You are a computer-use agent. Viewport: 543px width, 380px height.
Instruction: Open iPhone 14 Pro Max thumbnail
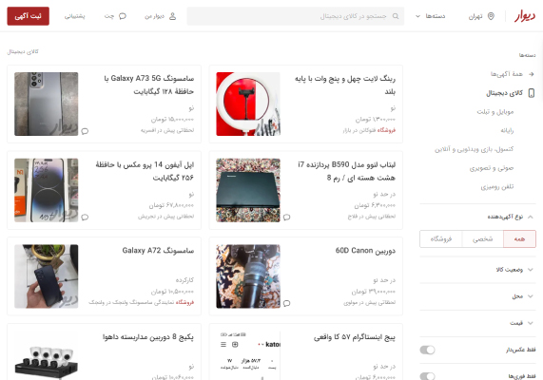click(x=47, y=190)
